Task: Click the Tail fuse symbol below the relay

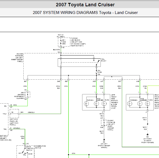Action: 96,72
